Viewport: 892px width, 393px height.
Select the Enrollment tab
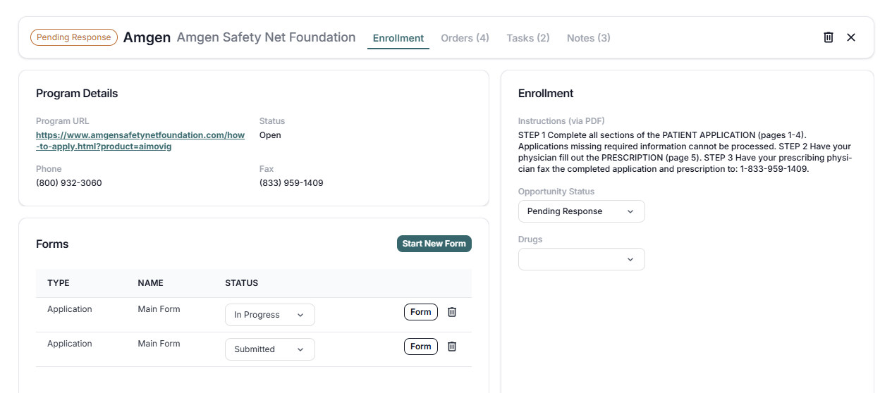(398, 38)
